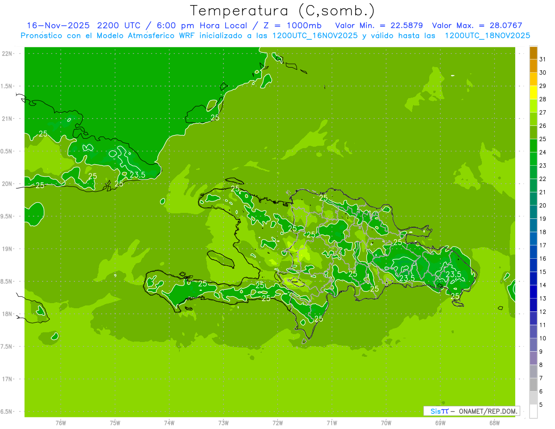This screenshot has height=429, width=555.
Task: Click the '68W' longitude axis label
Action: pos(494,423)
